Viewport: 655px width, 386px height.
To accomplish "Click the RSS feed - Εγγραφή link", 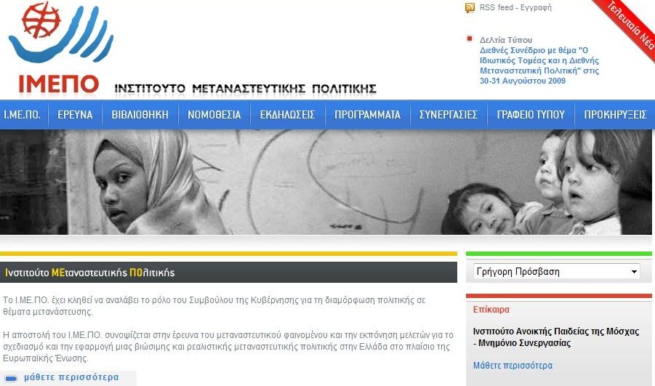I will click(x=515, y=7).
